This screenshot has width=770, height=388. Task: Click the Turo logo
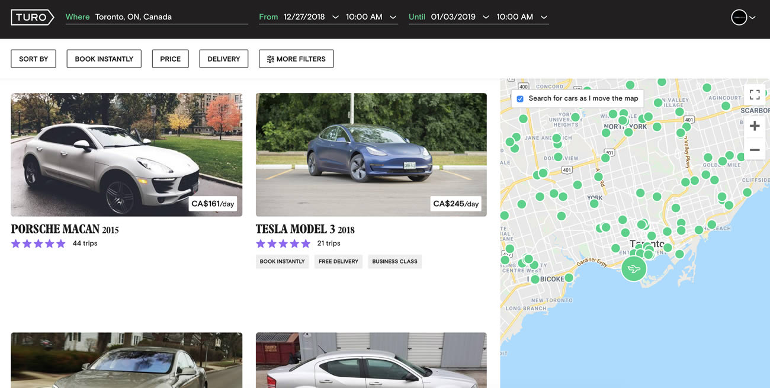[x=33, y=17]
